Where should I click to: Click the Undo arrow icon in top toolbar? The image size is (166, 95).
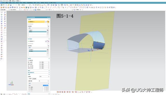[13, 5]
